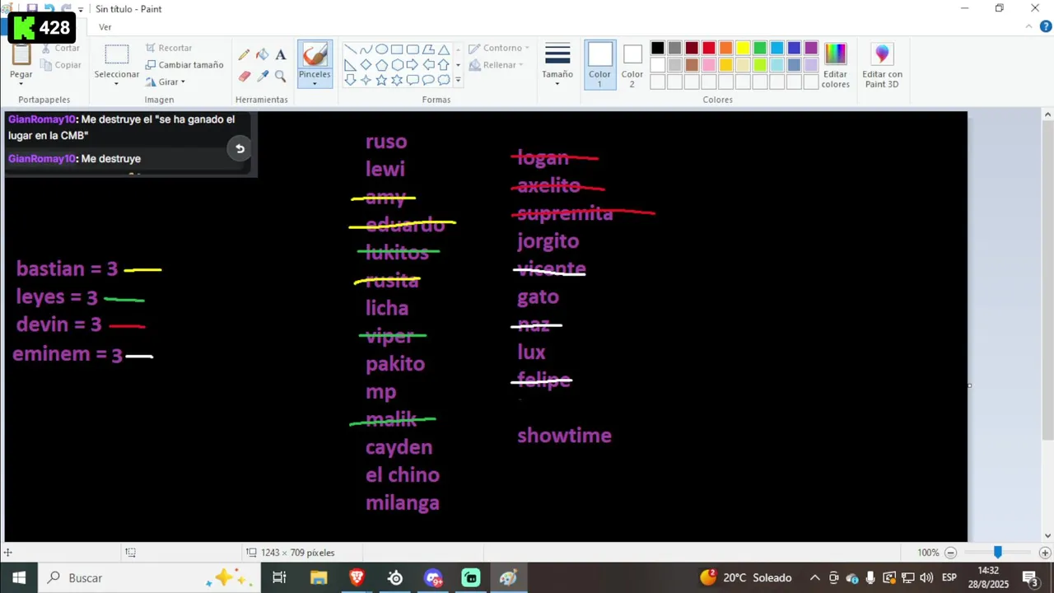
Task: Select the Eraser tool
Action: 244,76
